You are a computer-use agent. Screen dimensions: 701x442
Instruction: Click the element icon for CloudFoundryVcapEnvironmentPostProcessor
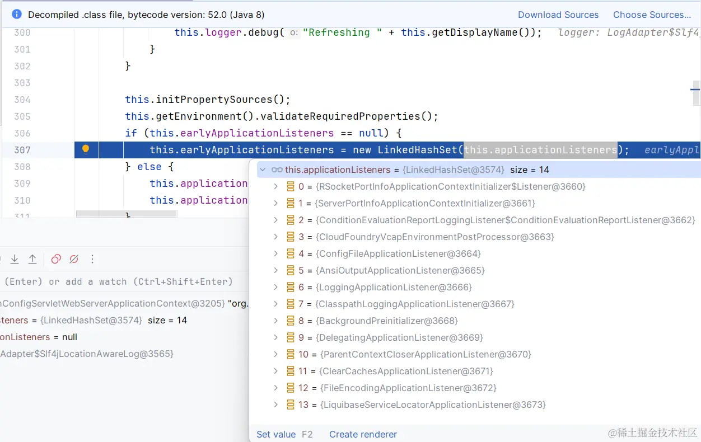(x=291, y=237)
